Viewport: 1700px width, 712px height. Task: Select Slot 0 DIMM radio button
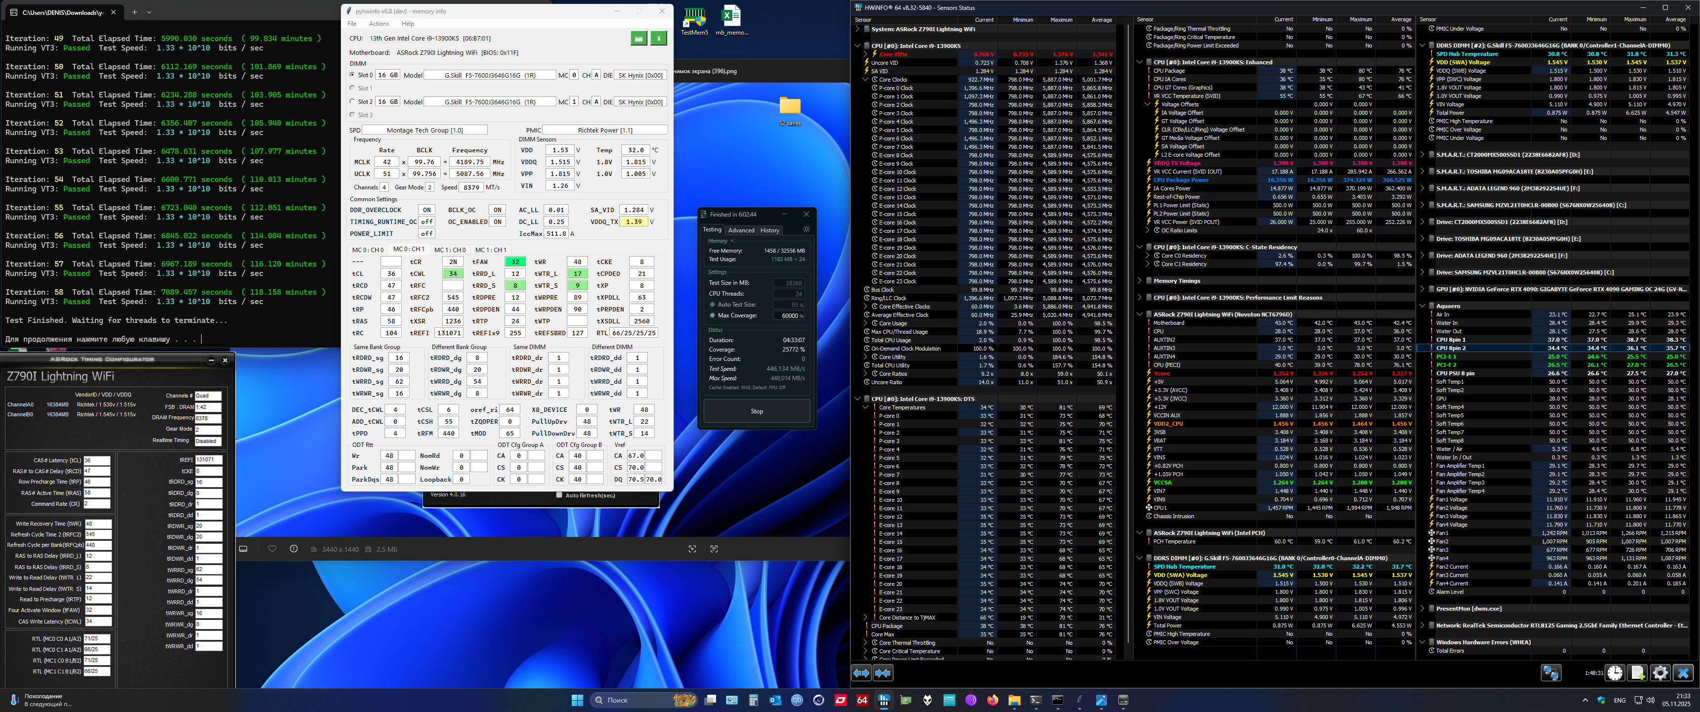click(x=352, y=75)
